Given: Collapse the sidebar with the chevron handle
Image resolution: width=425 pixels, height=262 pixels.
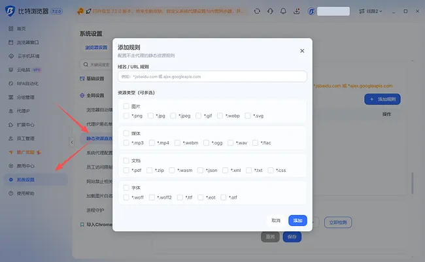Looking at the screenshot, I should (x=72, y=142).
